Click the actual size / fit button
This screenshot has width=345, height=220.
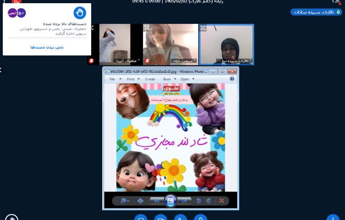(140, 201)
